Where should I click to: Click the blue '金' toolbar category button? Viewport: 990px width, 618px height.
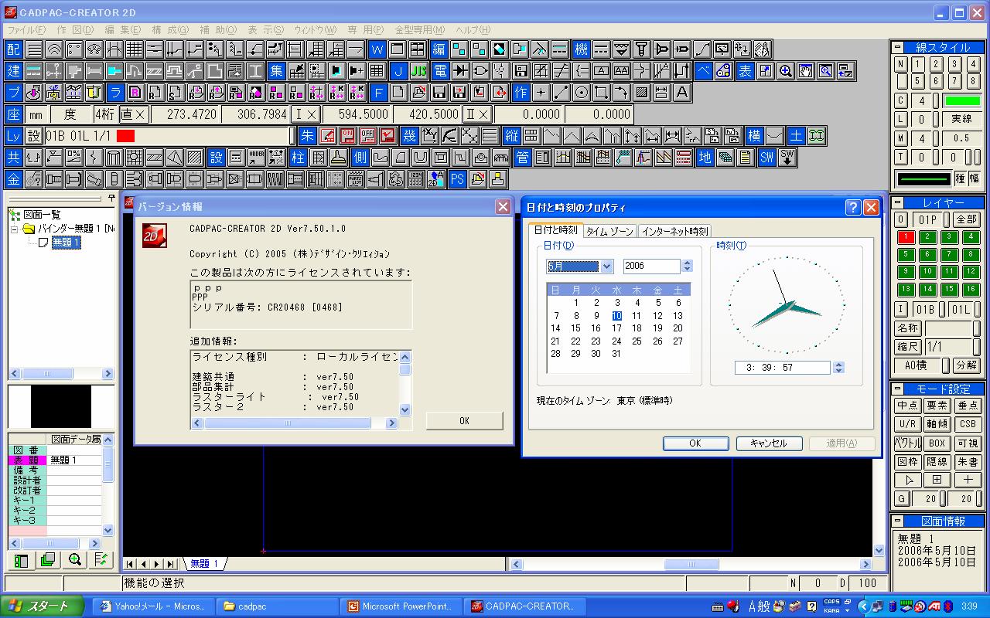click(x=14, y=179)
